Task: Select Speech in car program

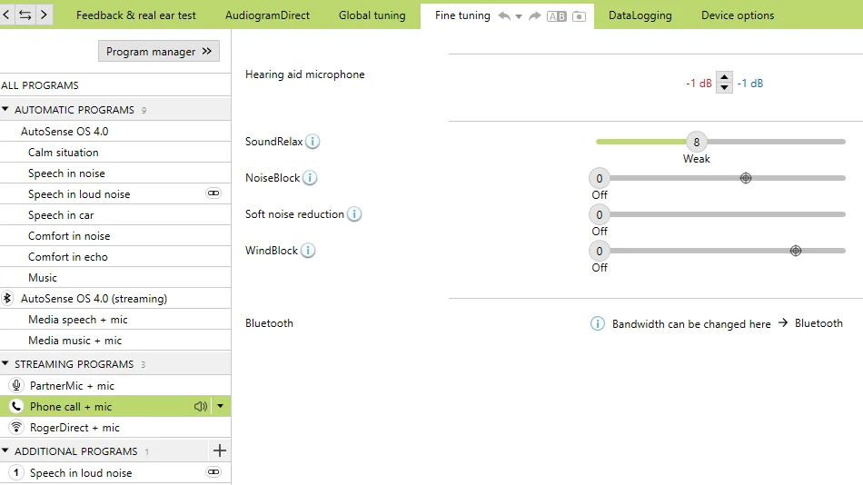Action: click(x=115, y=214)
